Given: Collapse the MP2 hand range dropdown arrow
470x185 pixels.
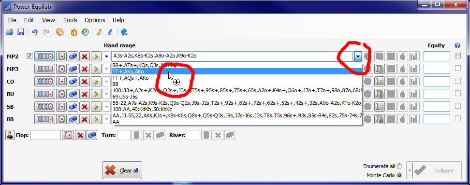Looking at the screenshot, I should 358,56.
